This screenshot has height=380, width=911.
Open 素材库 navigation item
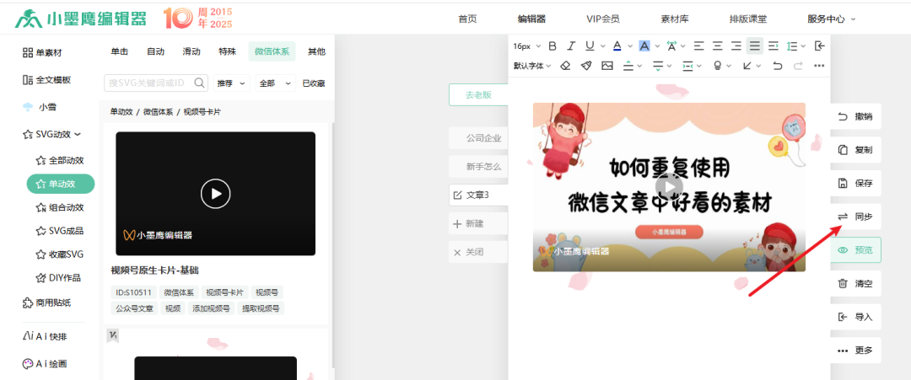(675, 19)
